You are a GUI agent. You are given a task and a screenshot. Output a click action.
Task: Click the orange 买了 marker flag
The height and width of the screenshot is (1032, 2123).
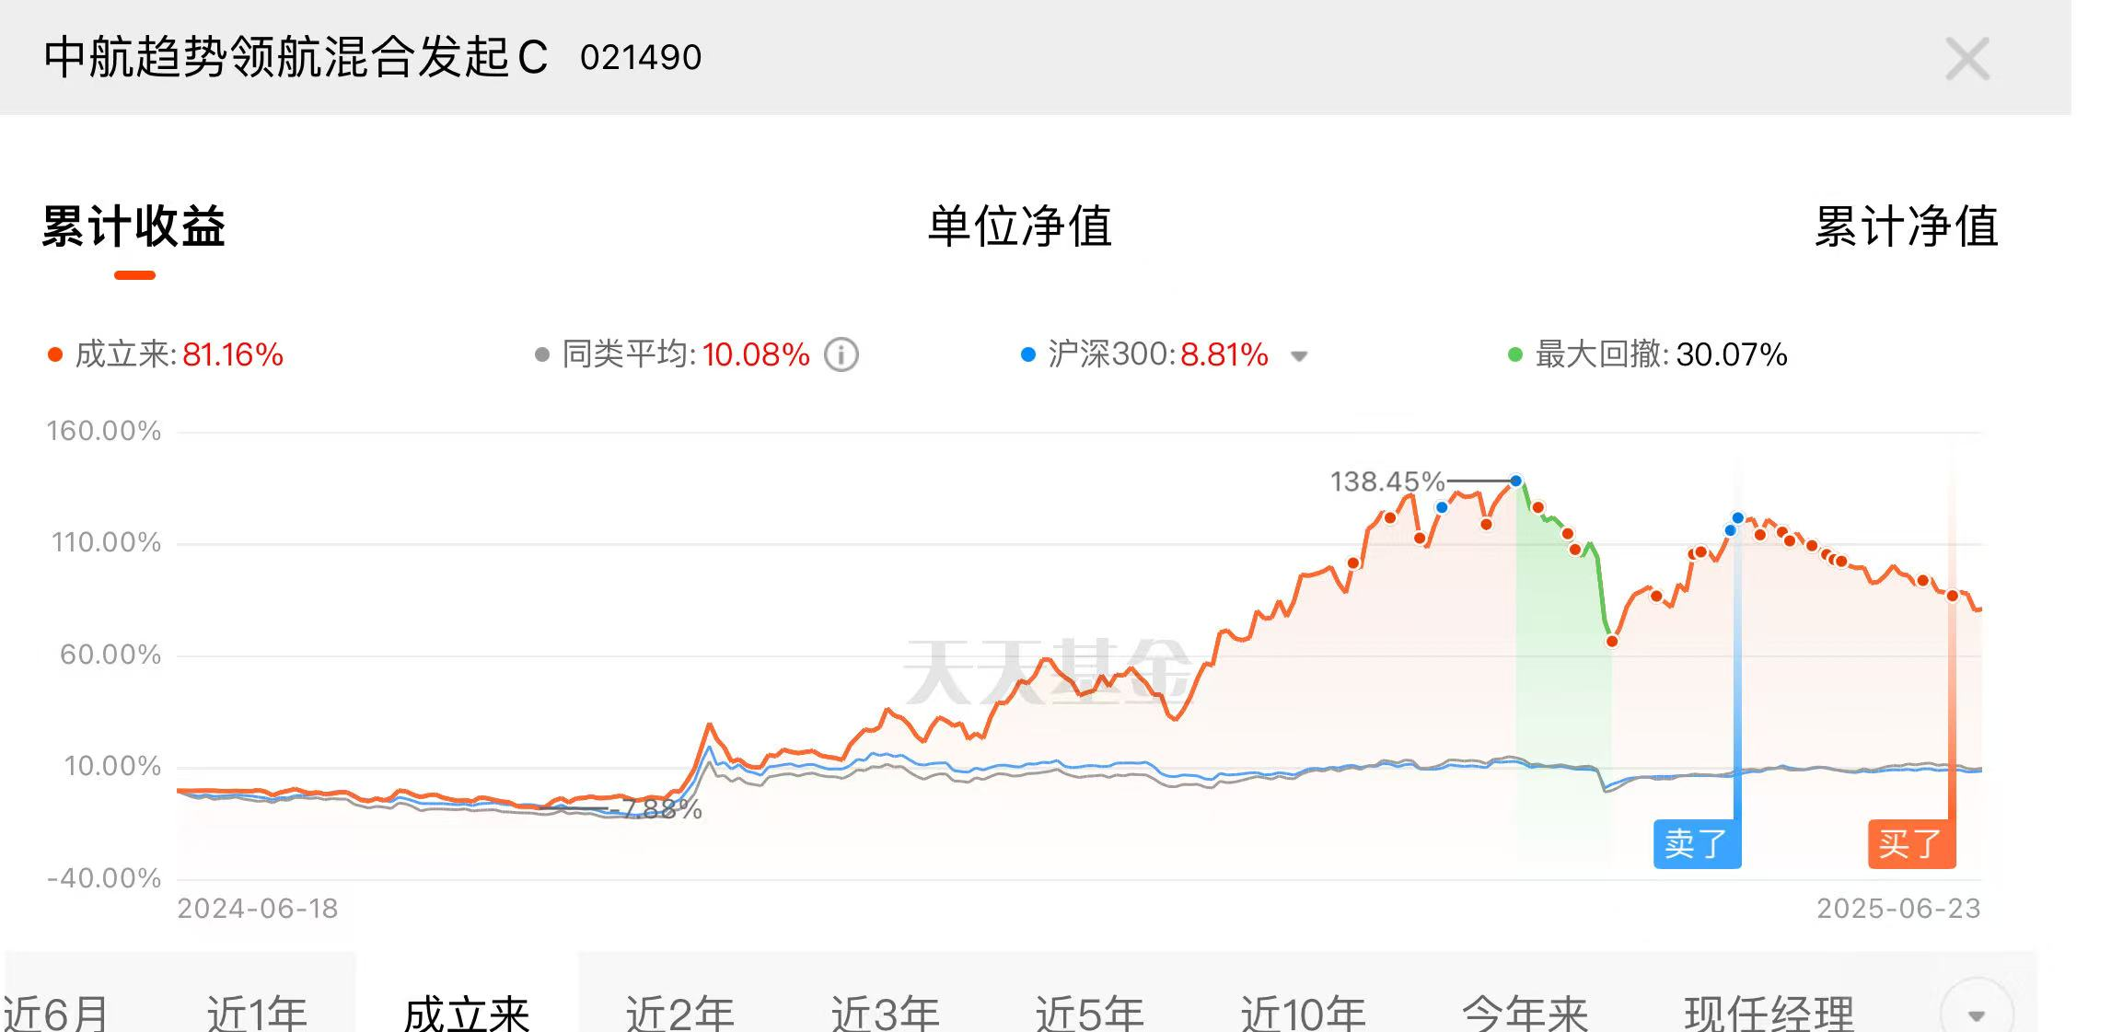[x=1911, y=843]
